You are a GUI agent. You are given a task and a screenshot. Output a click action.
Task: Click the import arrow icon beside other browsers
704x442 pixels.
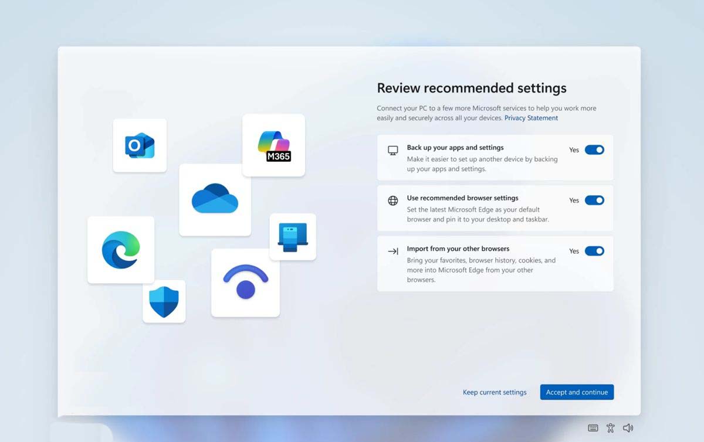coord(393,251)
